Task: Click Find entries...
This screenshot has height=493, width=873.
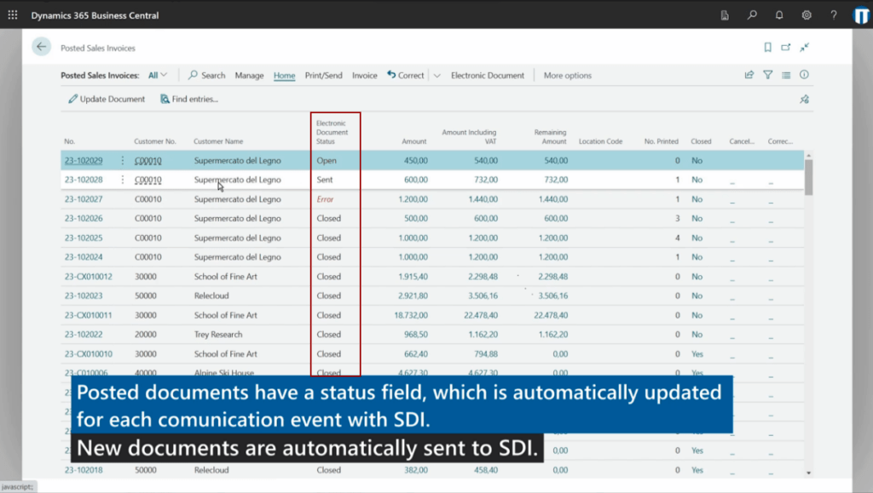Action: pyautogui.click(x=189, y=99)
